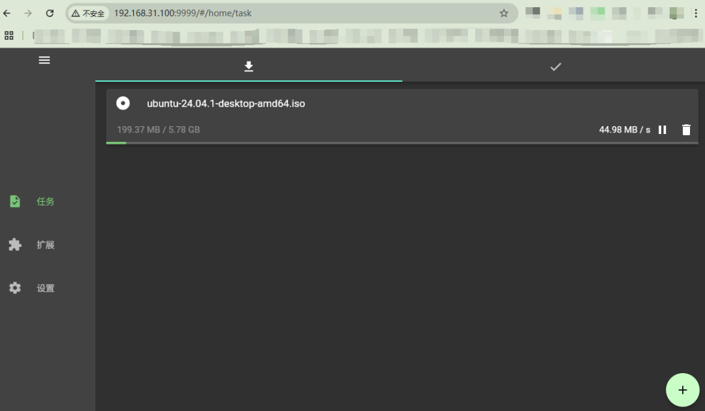
Task: Pause the ubuntu ISO download
Action: (663, 129)
